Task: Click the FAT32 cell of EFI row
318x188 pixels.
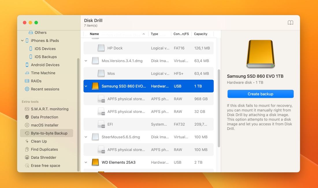Action: [x=179, y=124]
